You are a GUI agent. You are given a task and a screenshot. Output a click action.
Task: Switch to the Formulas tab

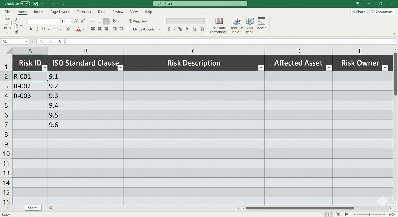coord(84,12)
